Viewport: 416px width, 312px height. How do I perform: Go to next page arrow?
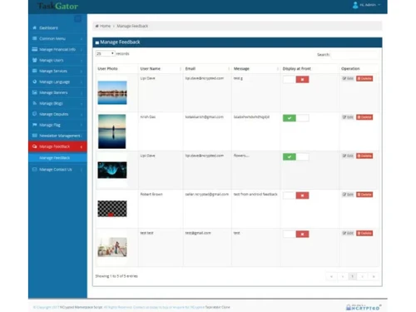tap(363, 276)
